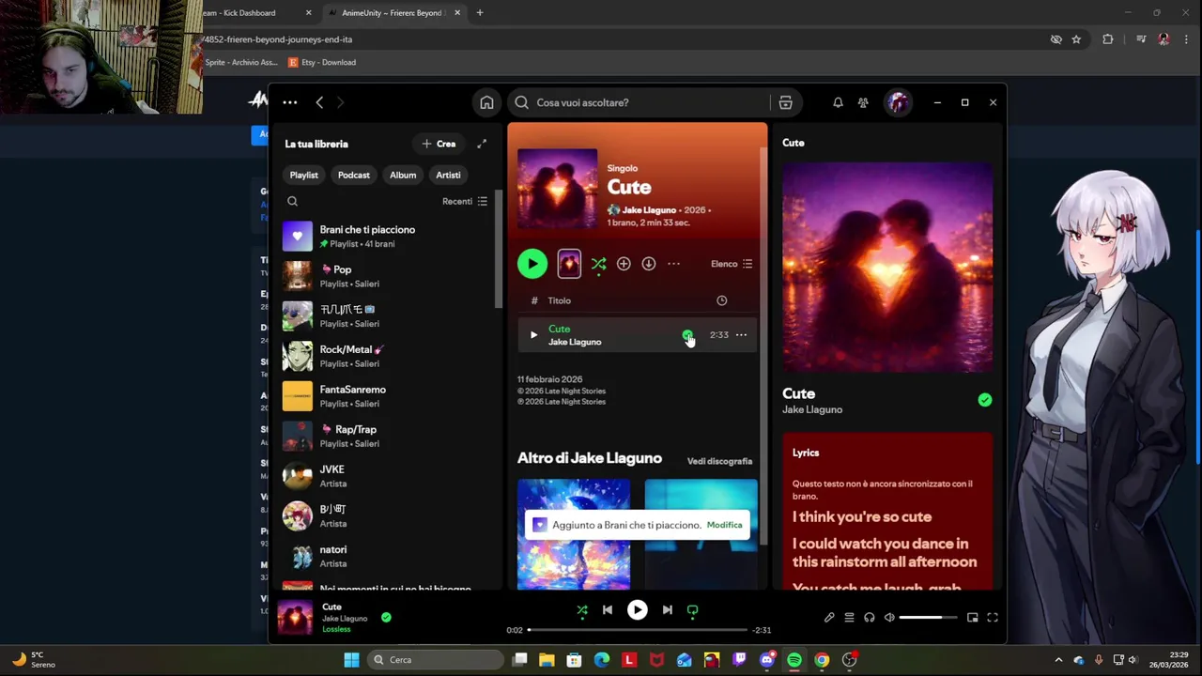Viewport: 1202px width, 676px height.
Task: Enter full screen player
Action: (993, 617)
